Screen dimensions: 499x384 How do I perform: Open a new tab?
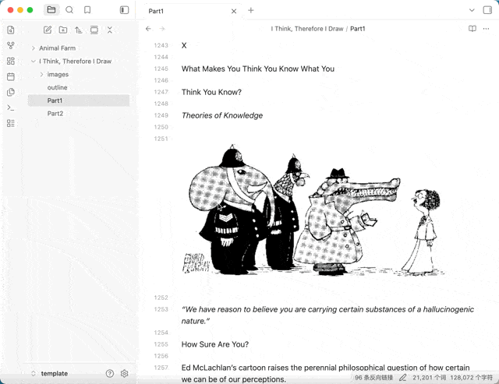tap(251, 10)
